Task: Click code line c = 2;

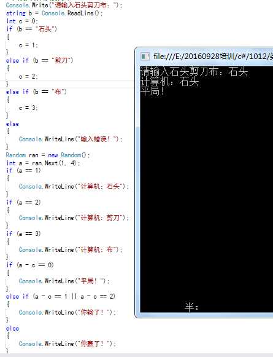Action: tap(28, 76)
